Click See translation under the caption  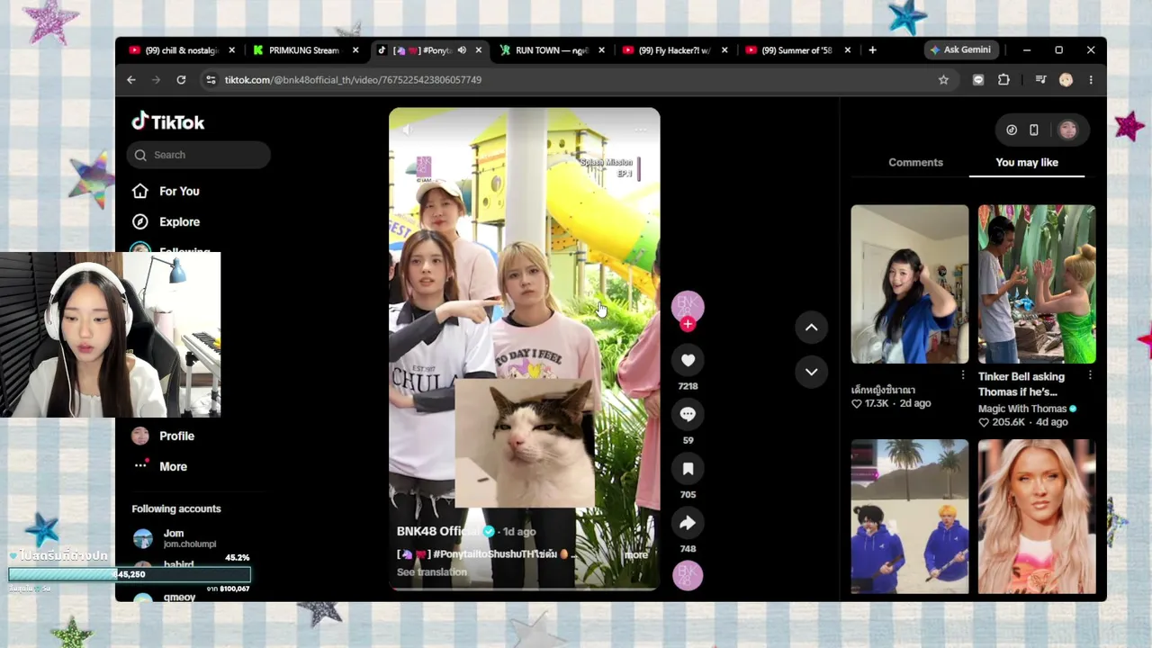[x=432, y=572]
